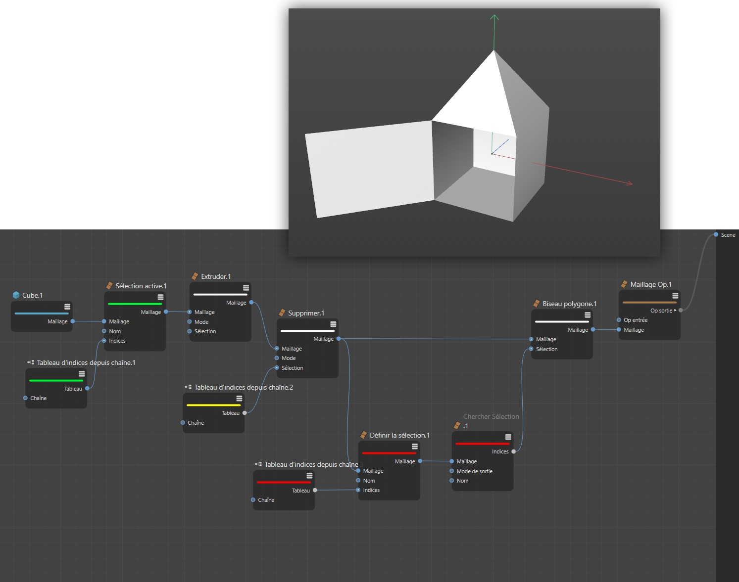Click the Extruder.1 node icon
The width and height of the screenshot is (739, 582).
click(x=195, y=276)
